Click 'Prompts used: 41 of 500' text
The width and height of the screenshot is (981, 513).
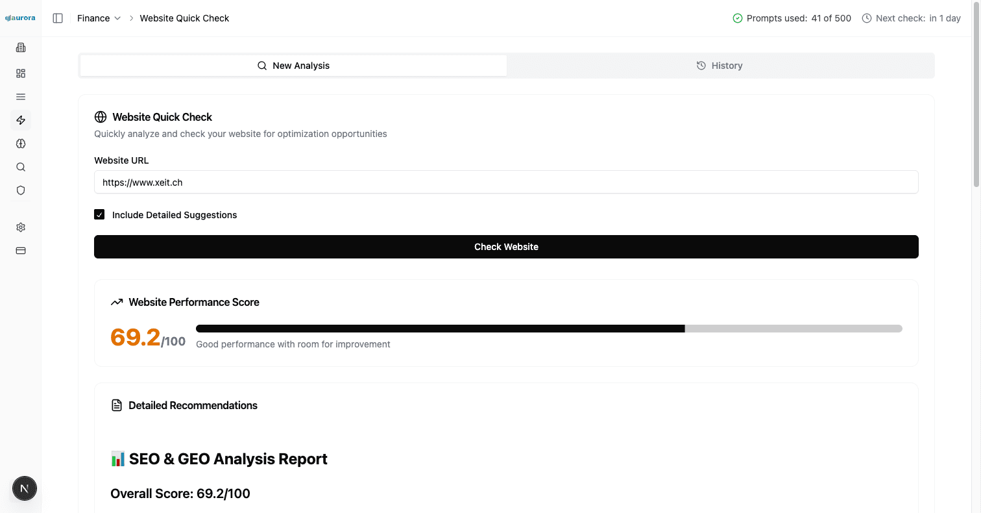click(799, 18)
